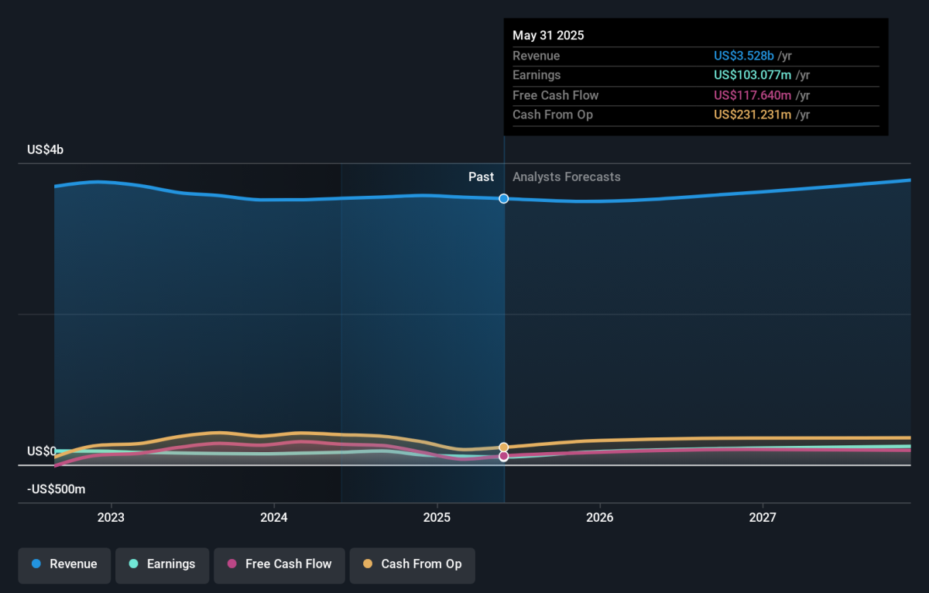This screenshot has height=593, width=929.
Task: Select the pink Free Cash Flow marker
Action: tap(504, 457)
